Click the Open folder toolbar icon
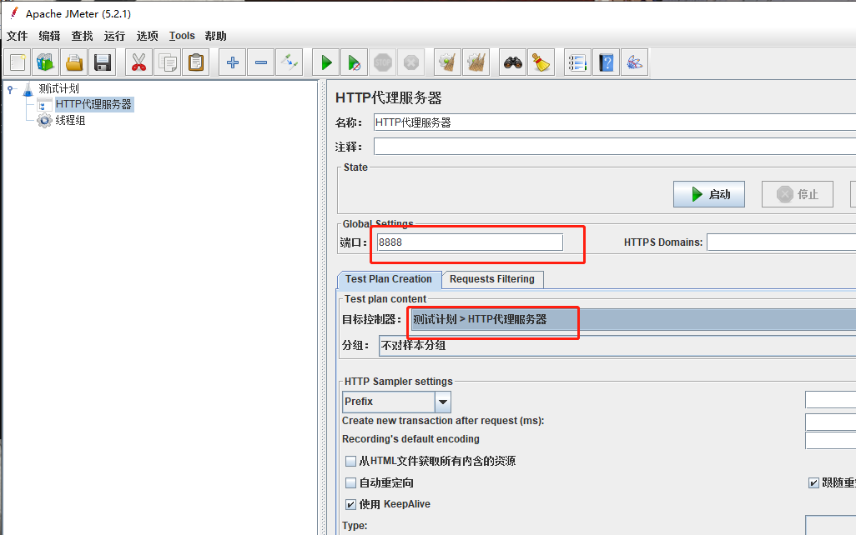The height and width of the screenshot is (535, 856). coord(74,62)
